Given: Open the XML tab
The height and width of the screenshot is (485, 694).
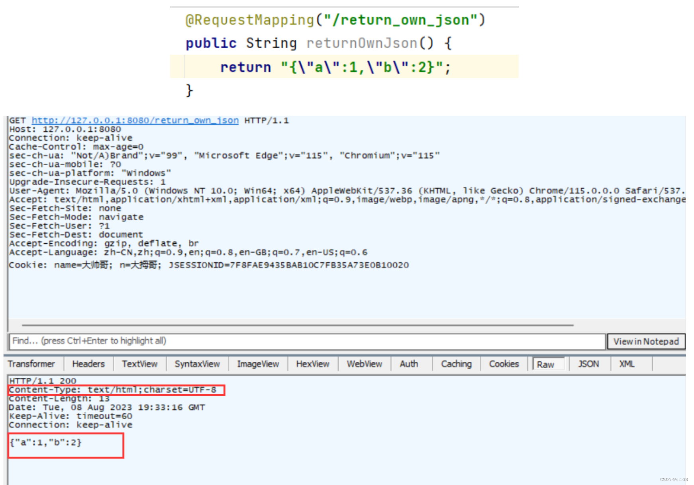Looking at the screenshot, I should coord(627,364).
